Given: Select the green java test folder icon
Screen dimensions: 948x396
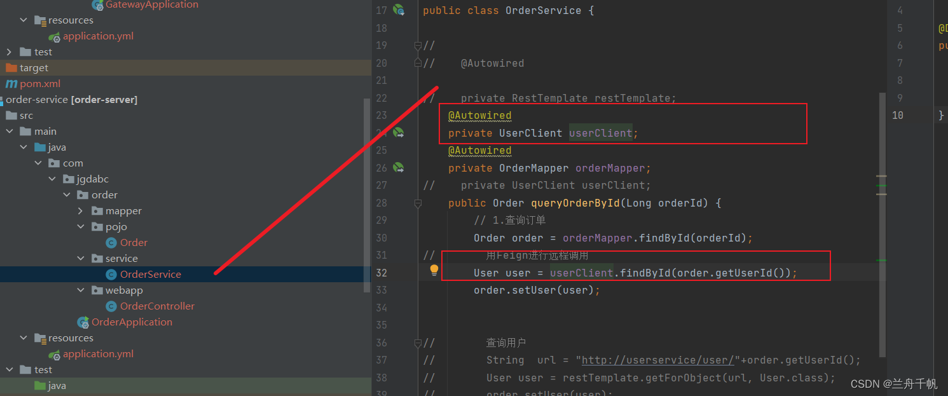Looking at the screenshot, I should (x=39, y=386).
